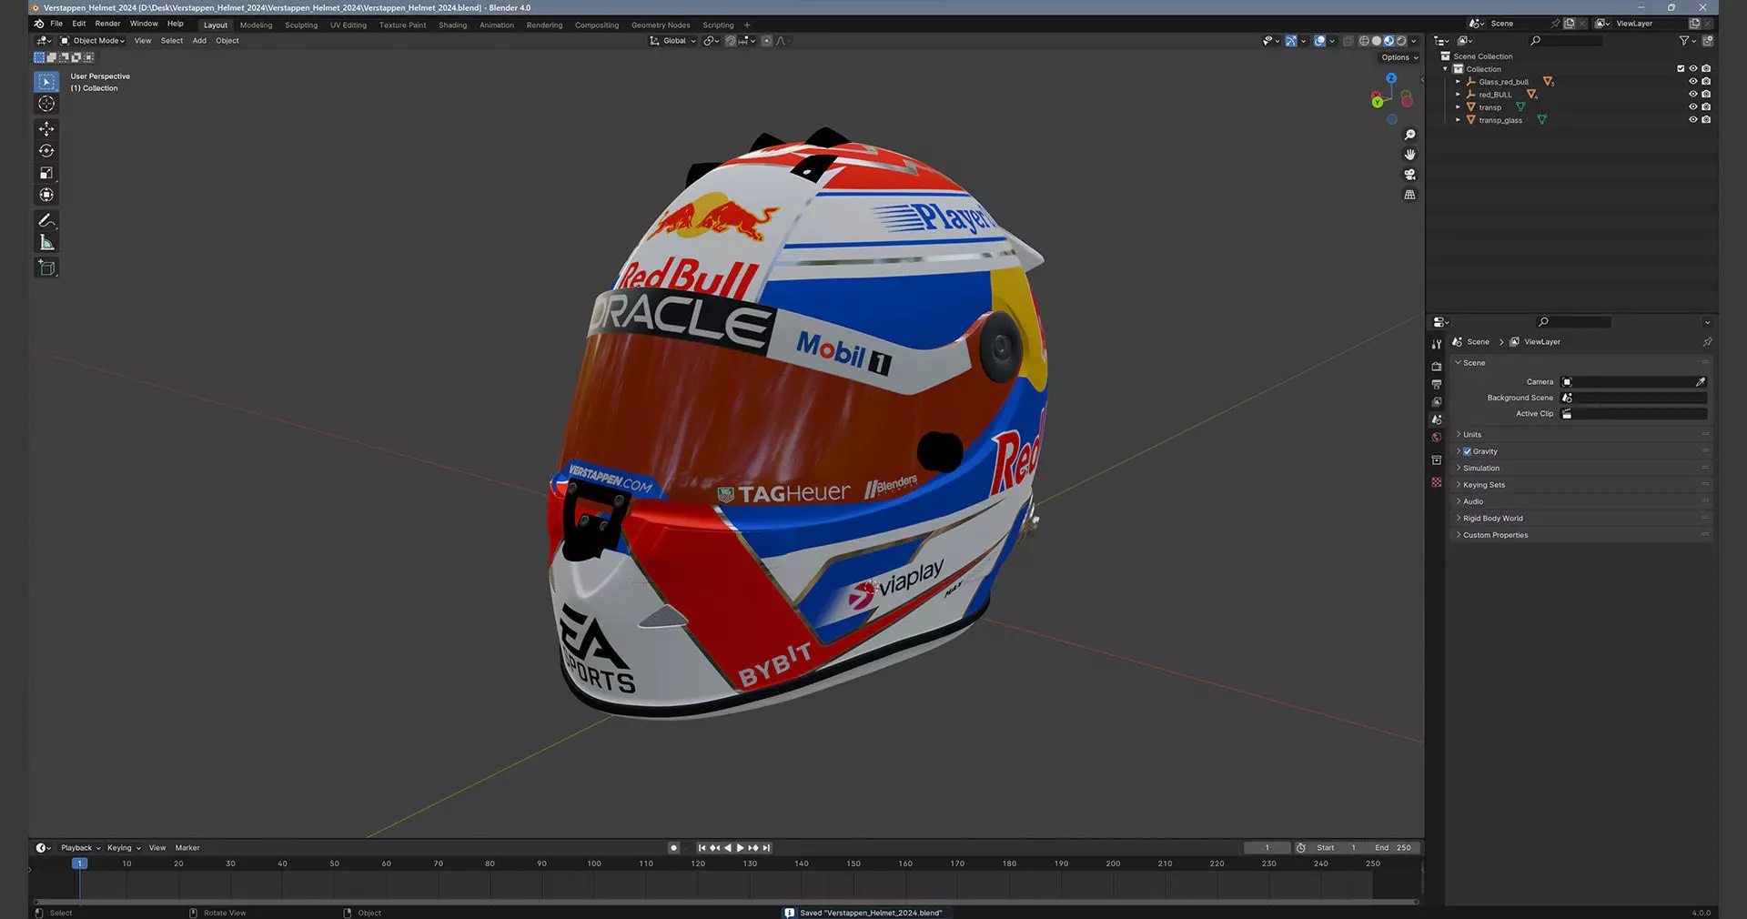
Task: Switch to the UV Editing workspace tab
Action: 348,25
